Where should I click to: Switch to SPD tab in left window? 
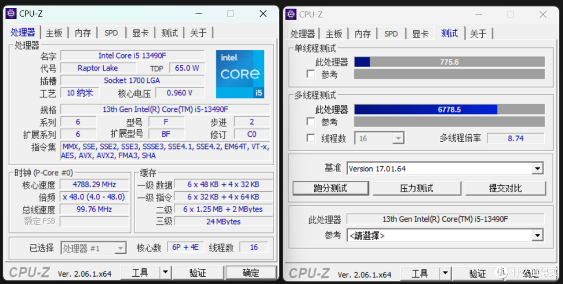[112, 33]
